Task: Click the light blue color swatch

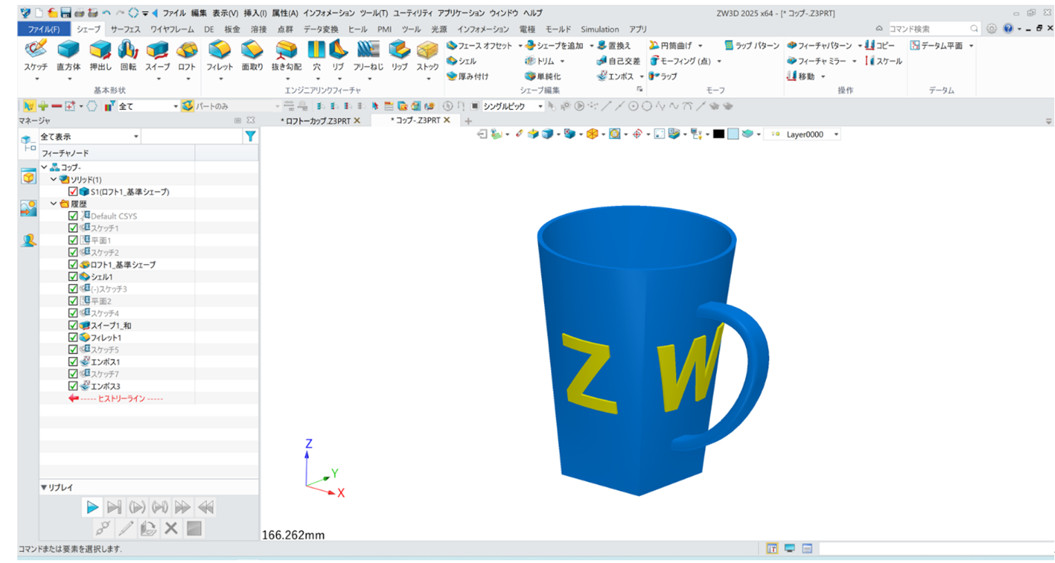Action: click(733, 134)
